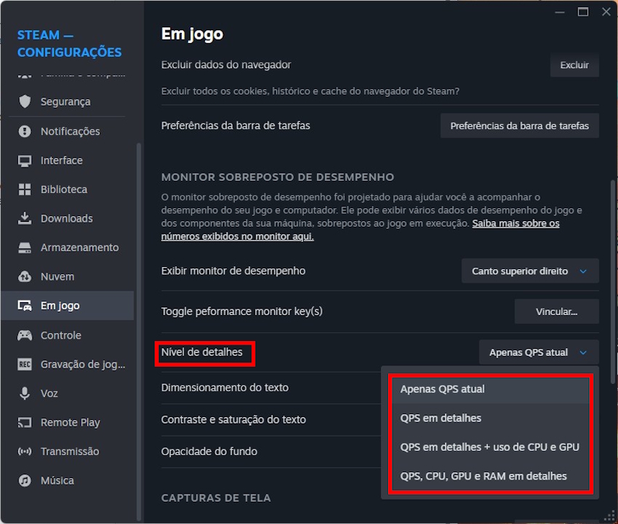Screen dimensions: 618x524
Task: Open the Música settings section
Action: point(68,480)
